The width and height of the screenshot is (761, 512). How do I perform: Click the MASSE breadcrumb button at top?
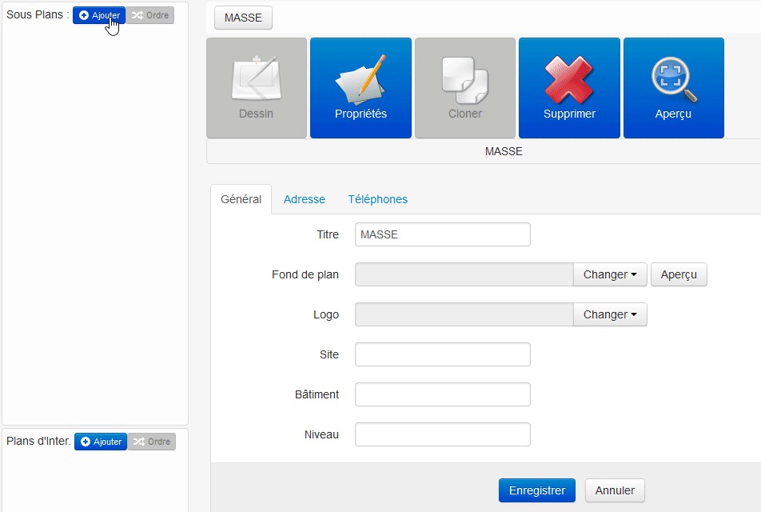coord(243,18)
